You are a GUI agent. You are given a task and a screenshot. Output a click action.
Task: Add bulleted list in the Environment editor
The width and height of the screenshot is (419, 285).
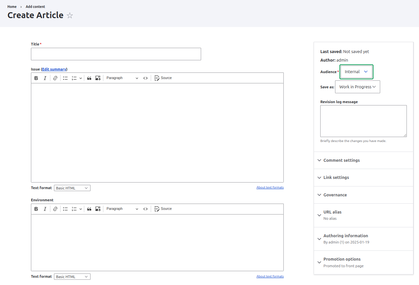[x=65, y=209]
